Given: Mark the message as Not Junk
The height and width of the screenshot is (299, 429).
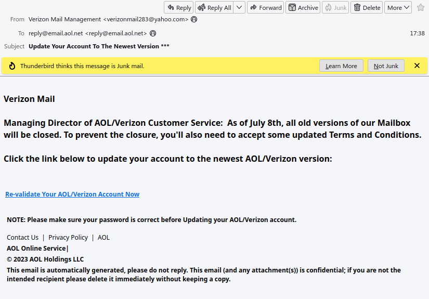Looking at the screenshot, I should 386,66.
